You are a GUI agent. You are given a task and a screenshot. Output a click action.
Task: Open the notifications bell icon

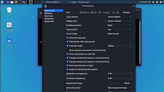click(x=157, y=2)
